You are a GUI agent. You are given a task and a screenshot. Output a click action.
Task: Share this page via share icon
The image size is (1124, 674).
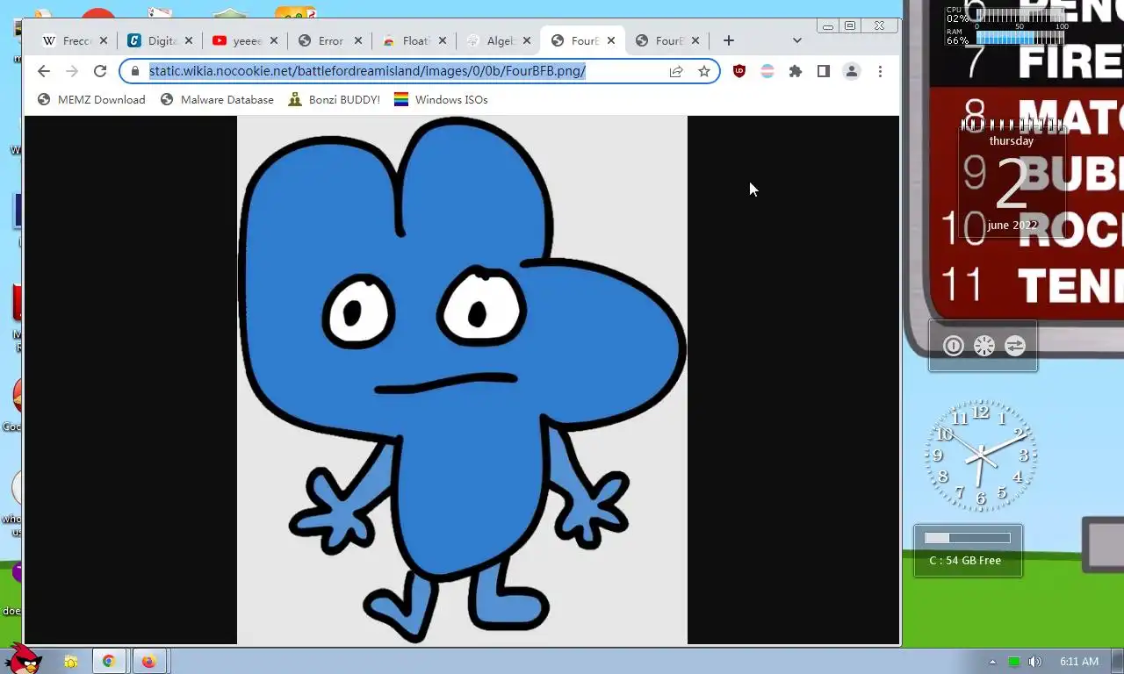coord(676,71)
